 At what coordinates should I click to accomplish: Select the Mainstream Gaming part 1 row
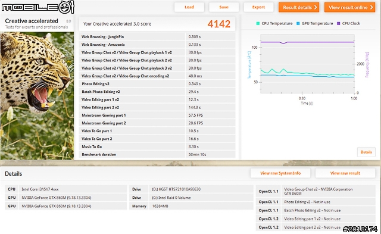click(x=157, y=115)
